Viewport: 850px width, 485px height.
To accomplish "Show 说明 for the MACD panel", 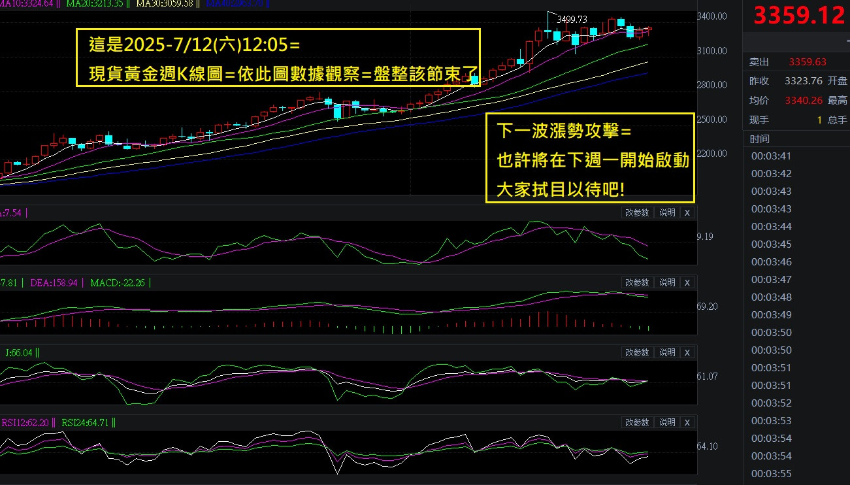I will click(x=667, y=282).
